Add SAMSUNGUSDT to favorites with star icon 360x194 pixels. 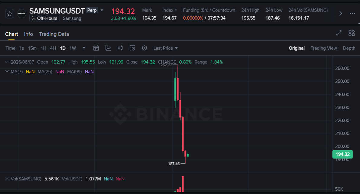[10, 14]
